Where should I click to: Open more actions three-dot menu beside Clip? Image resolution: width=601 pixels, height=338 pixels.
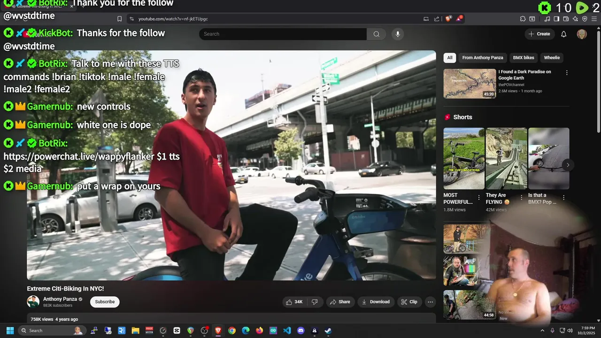coord(430,302)
